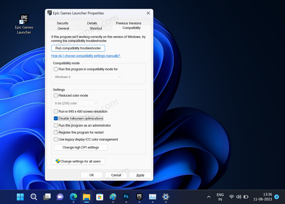Enable Run this program as administrator
Screen dimensions: 285x204
click(x=56, y=125)
